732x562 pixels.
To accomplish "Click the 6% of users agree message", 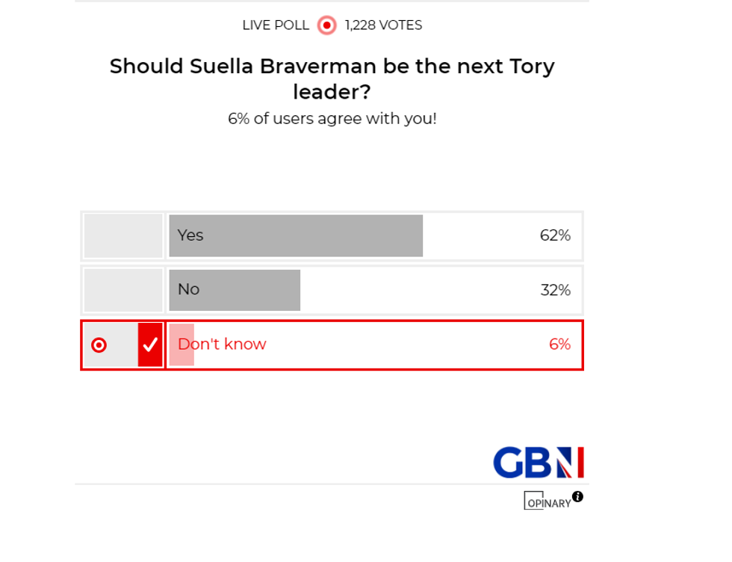I will coord(332,118).
